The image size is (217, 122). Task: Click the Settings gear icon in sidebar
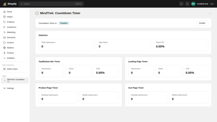tap(4, 88)
